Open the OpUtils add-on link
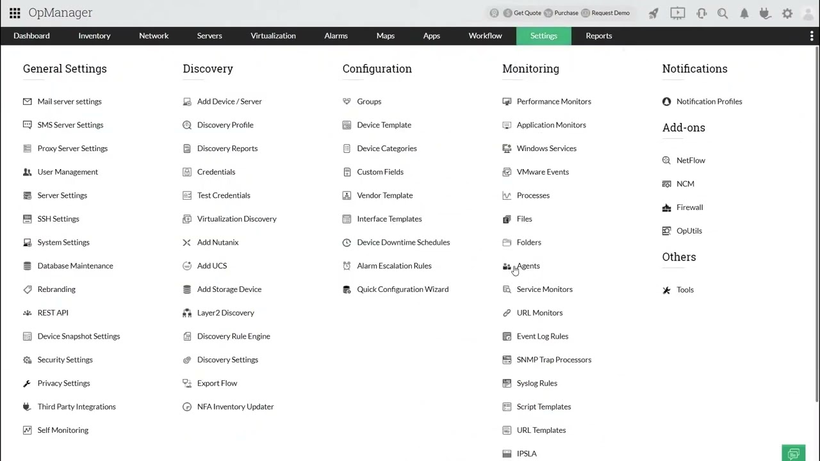The height and width of the screenshot is (461, 820). point(689,230)
